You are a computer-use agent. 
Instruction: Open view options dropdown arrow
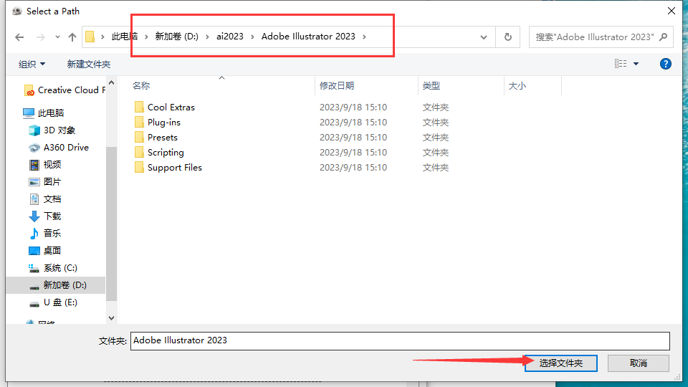pyautogui.click(x=636, y=64)
